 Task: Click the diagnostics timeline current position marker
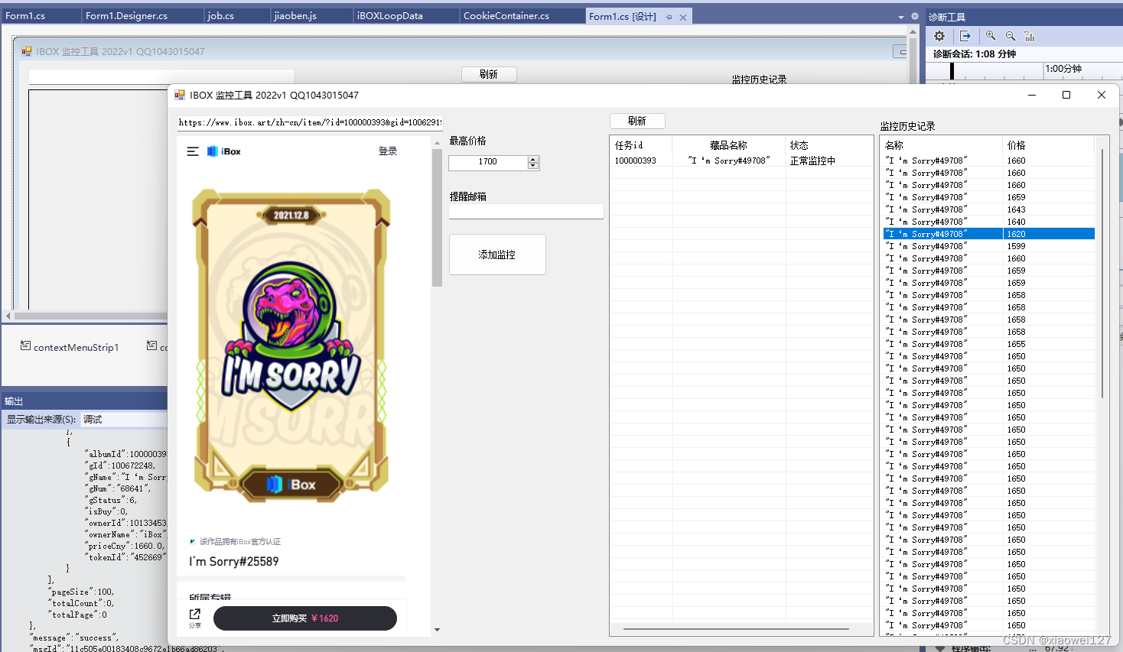(x=952, y=70)
